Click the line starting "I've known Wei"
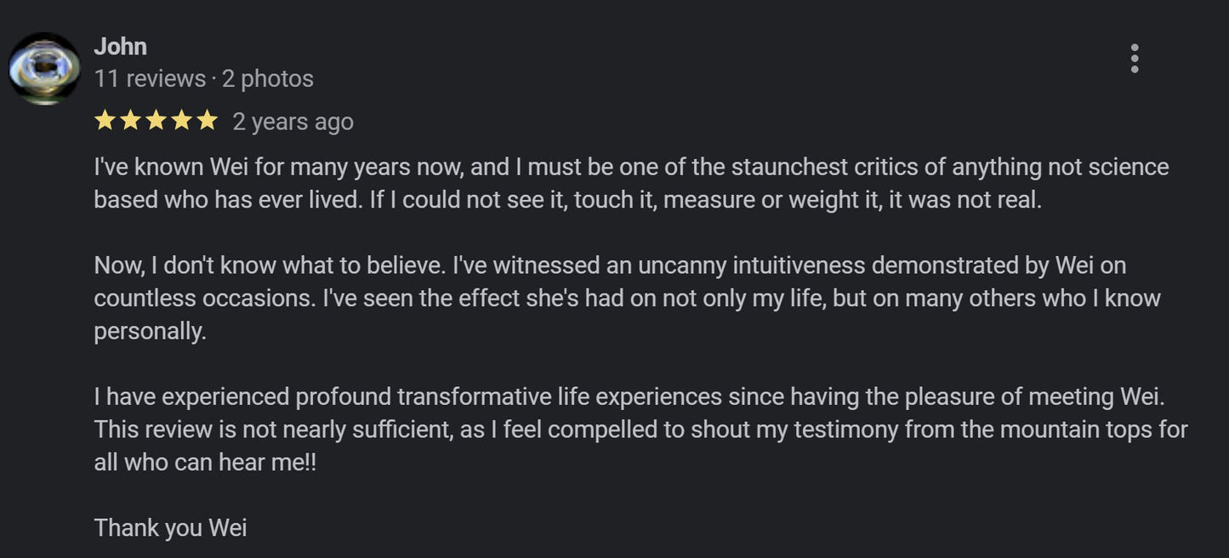The width and height of the screenshot is (1229, 558). 631,167
